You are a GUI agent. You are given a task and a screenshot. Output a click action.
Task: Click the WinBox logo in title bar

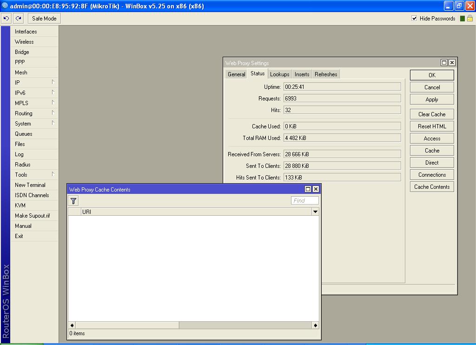coord(5,6)
